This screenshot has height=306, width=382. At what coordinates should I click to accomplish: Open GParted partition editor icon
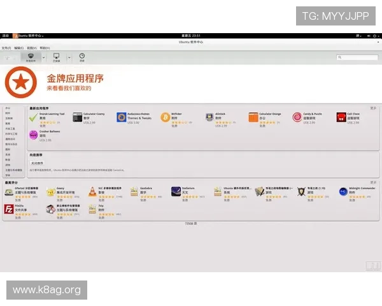[x=9, y=192]
